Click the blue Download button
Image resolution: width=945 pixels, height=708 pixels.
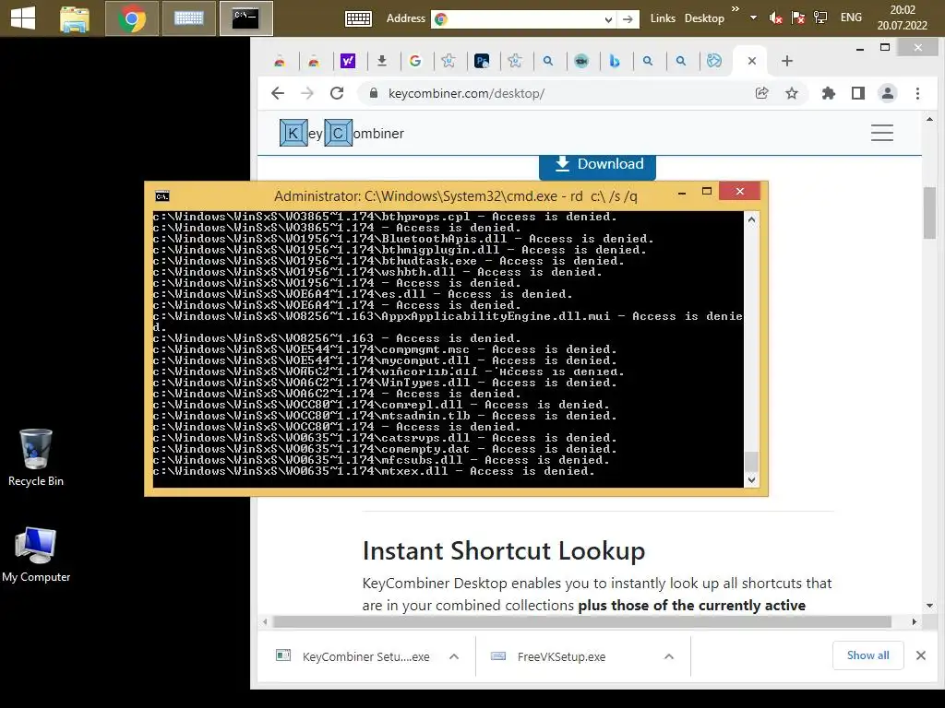coord(597,166)
